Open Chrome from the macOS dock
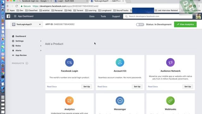Image resolution: width=202 pixels, height=114 pixels. point(3,73)
